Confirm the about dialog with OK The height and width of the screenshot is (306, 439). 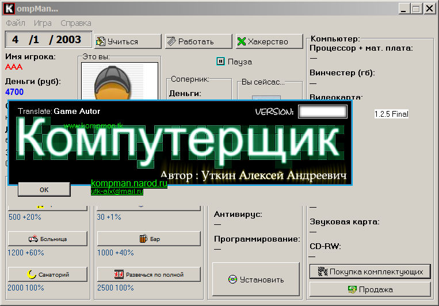click(44, 190)
